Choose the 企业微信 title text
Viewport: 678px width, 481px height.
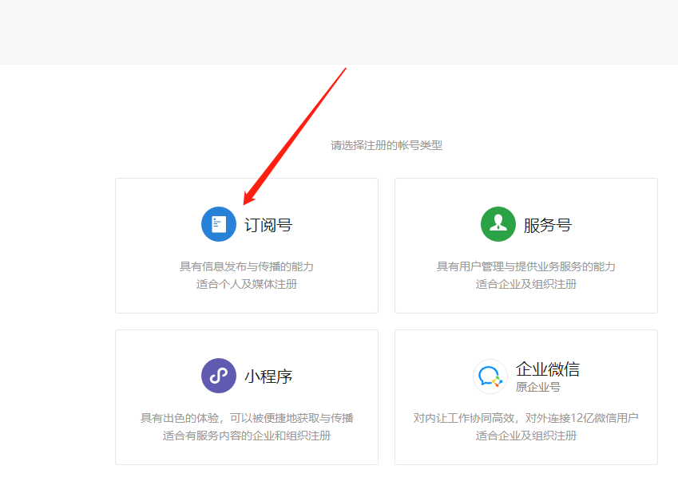click(548, 369)
